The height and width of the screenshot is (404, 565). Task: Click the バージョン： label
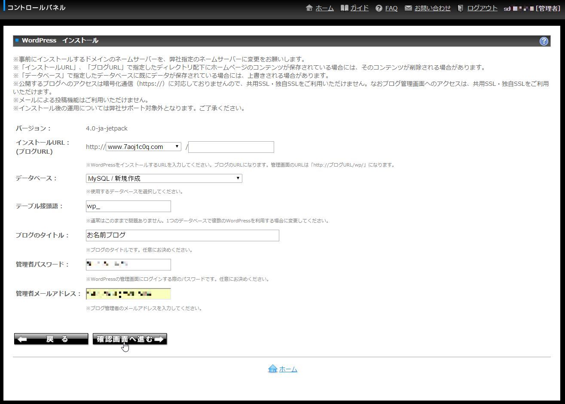pos(34,128)
